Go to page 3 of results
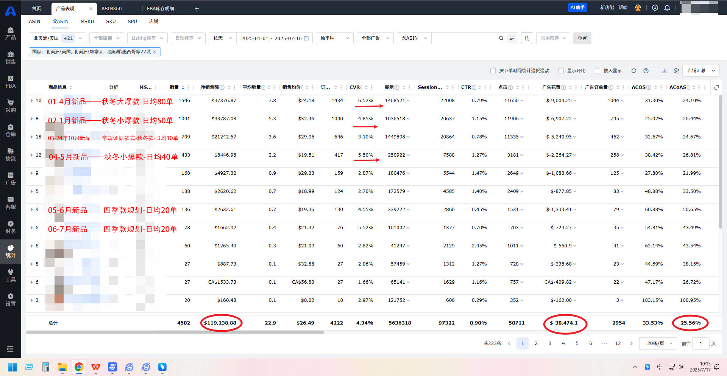 (550, 343)
